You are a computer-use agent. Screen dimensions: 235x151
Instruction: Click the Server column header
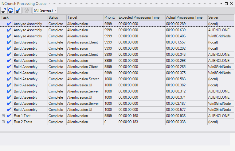(x=220, y=17)
